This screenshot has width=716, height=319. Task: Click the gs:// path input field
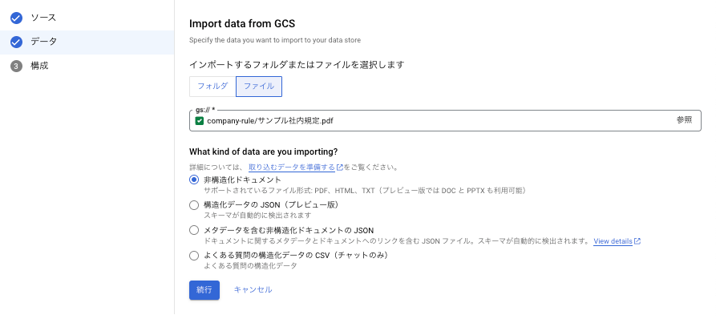[445, 120]
